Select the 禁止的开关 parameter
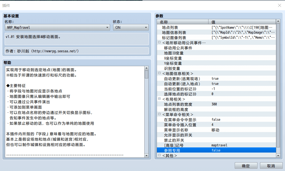 point(216,140)
